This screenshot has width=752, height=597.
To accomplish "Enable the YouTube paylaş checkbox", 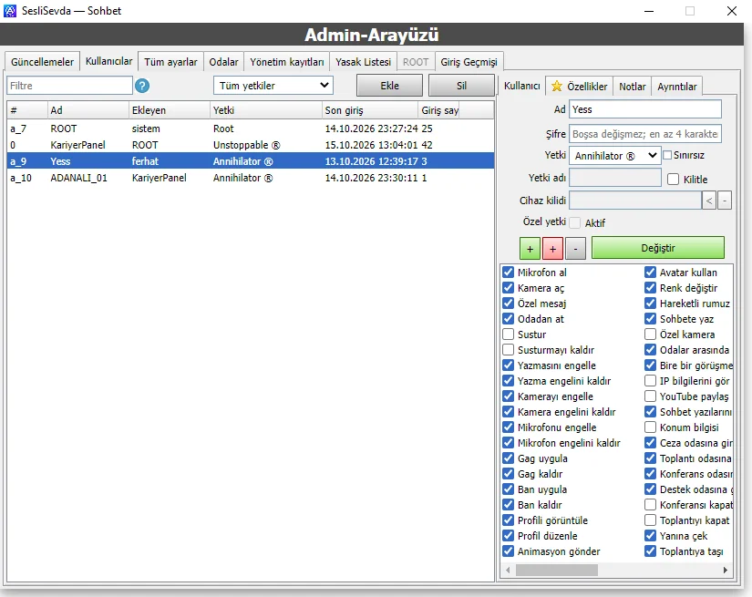I will click(x=650, y=396).
